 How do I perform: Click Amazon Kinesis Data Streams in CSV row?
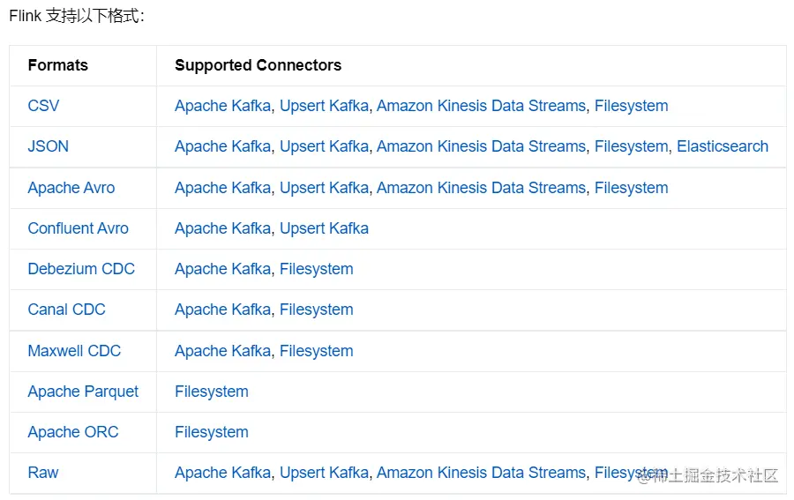tap(481, 106)
